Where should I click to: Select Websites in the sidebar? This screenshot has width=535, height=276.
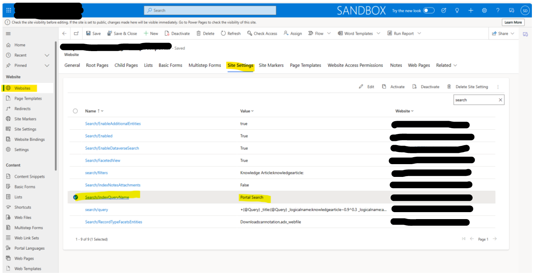point(22,88)
